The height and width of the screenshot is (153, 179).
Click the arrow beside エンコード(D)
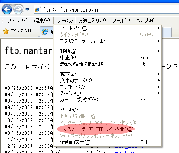click(159, 87)
